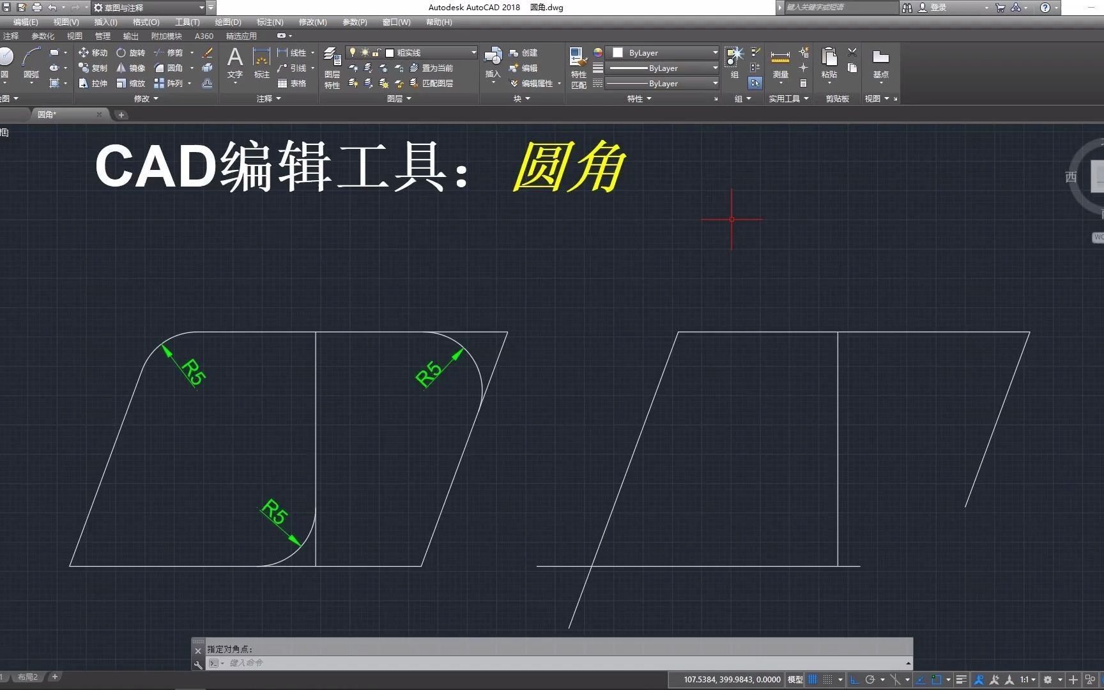Toggle object snap in status bar
Image resolution: width=1104 pixels, height=690 pixels.
coord(937,680)
